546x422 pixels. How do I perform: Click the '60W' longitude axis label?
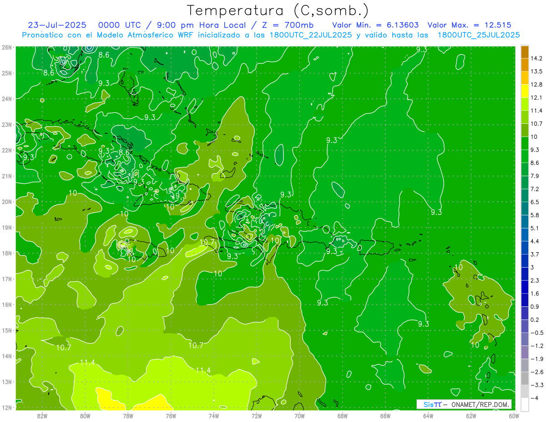pyautogui.click(x=514, y=416)
